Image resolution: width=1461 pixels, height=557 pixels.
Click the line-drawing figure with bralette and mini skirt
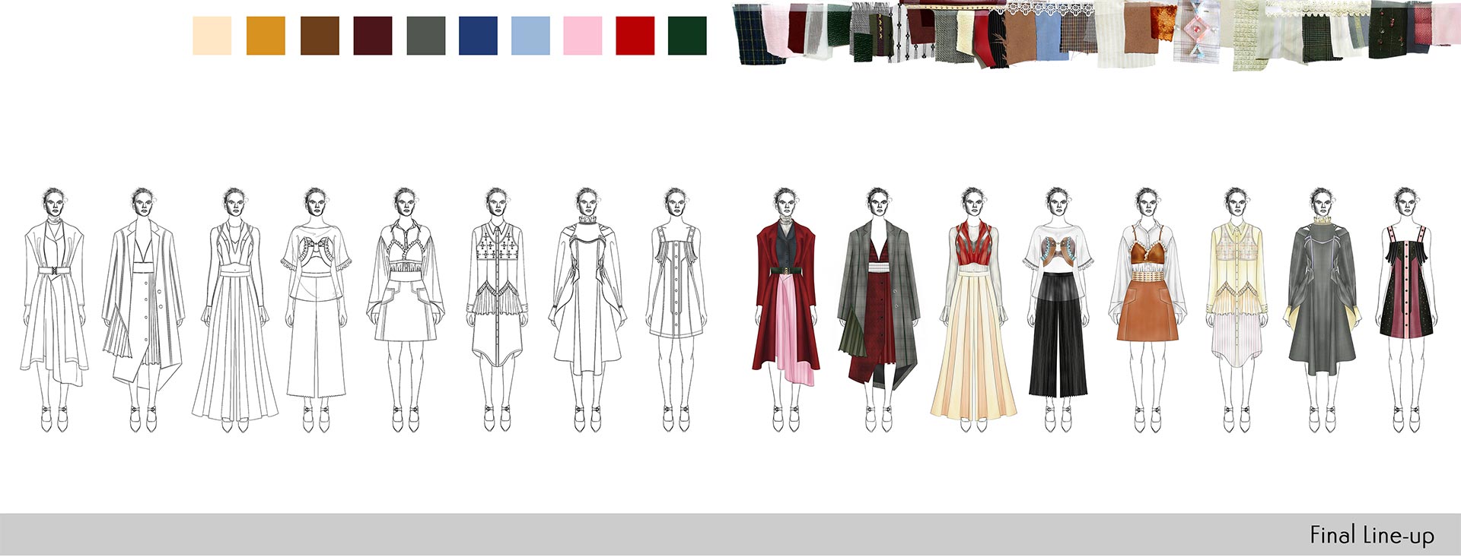click(x=406, y=310)
